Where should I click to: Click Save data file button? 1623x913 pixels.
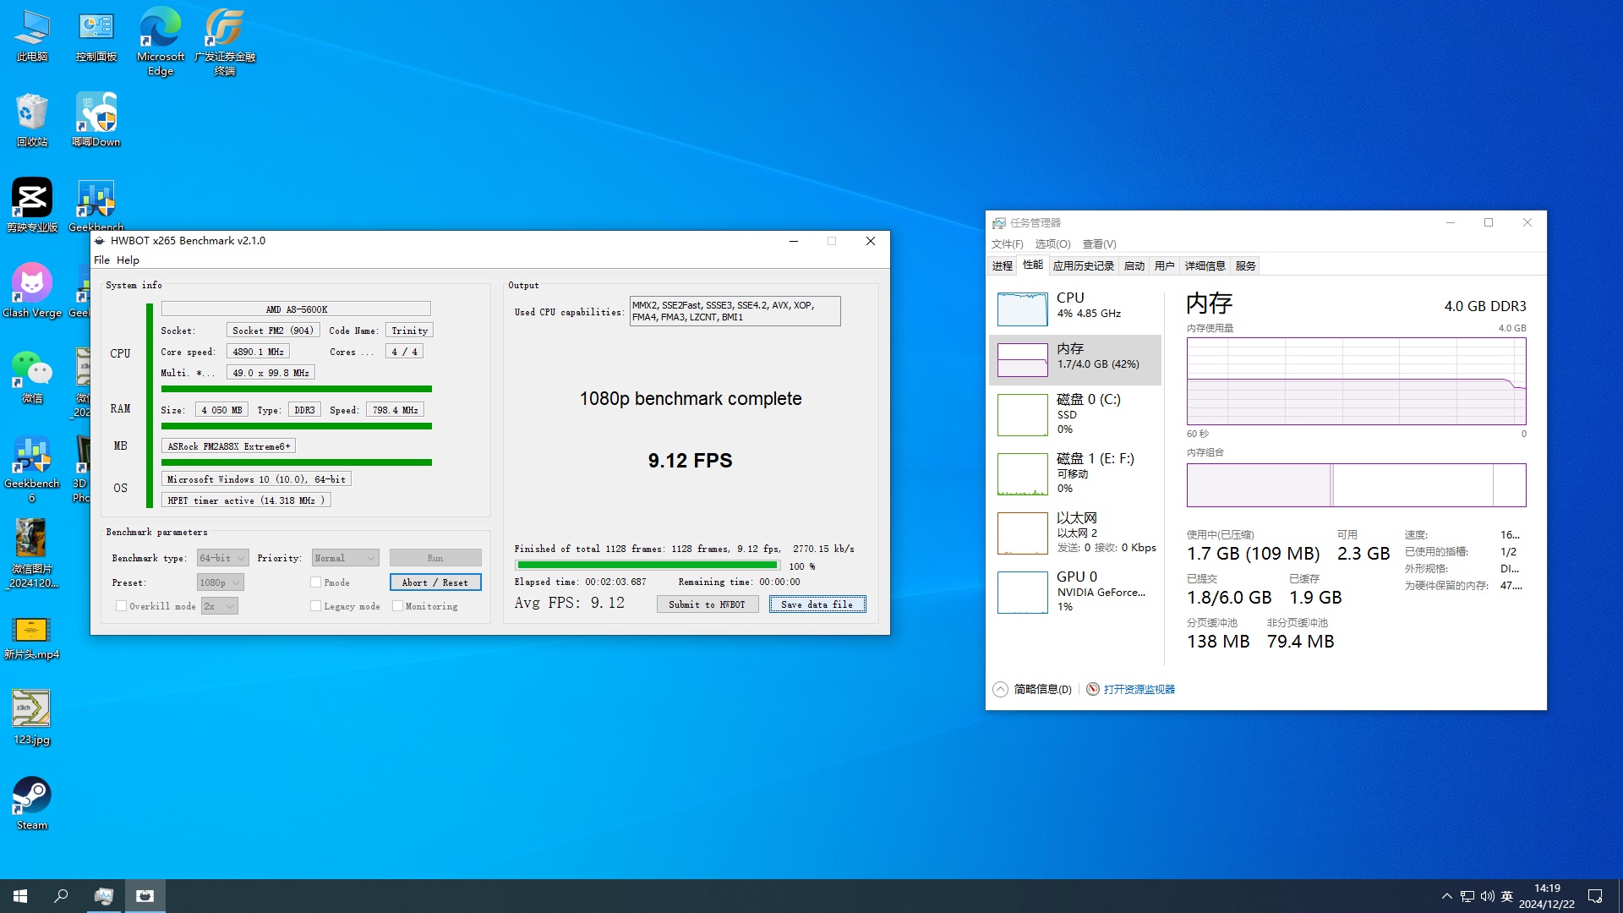pos(817,604)
